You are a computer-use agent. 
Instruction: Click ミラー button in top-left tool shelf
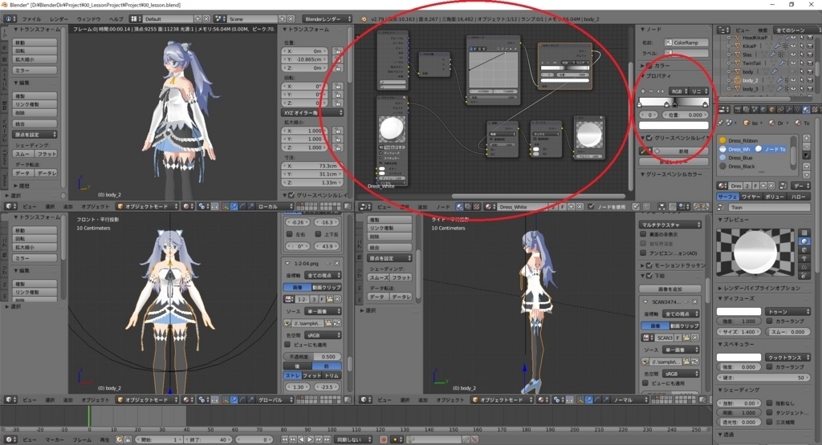click(35, 70)
